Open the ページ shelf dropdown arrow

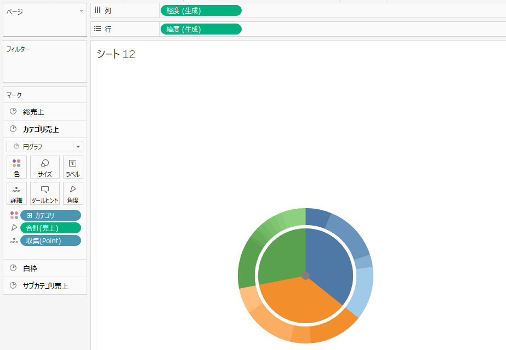81,11
